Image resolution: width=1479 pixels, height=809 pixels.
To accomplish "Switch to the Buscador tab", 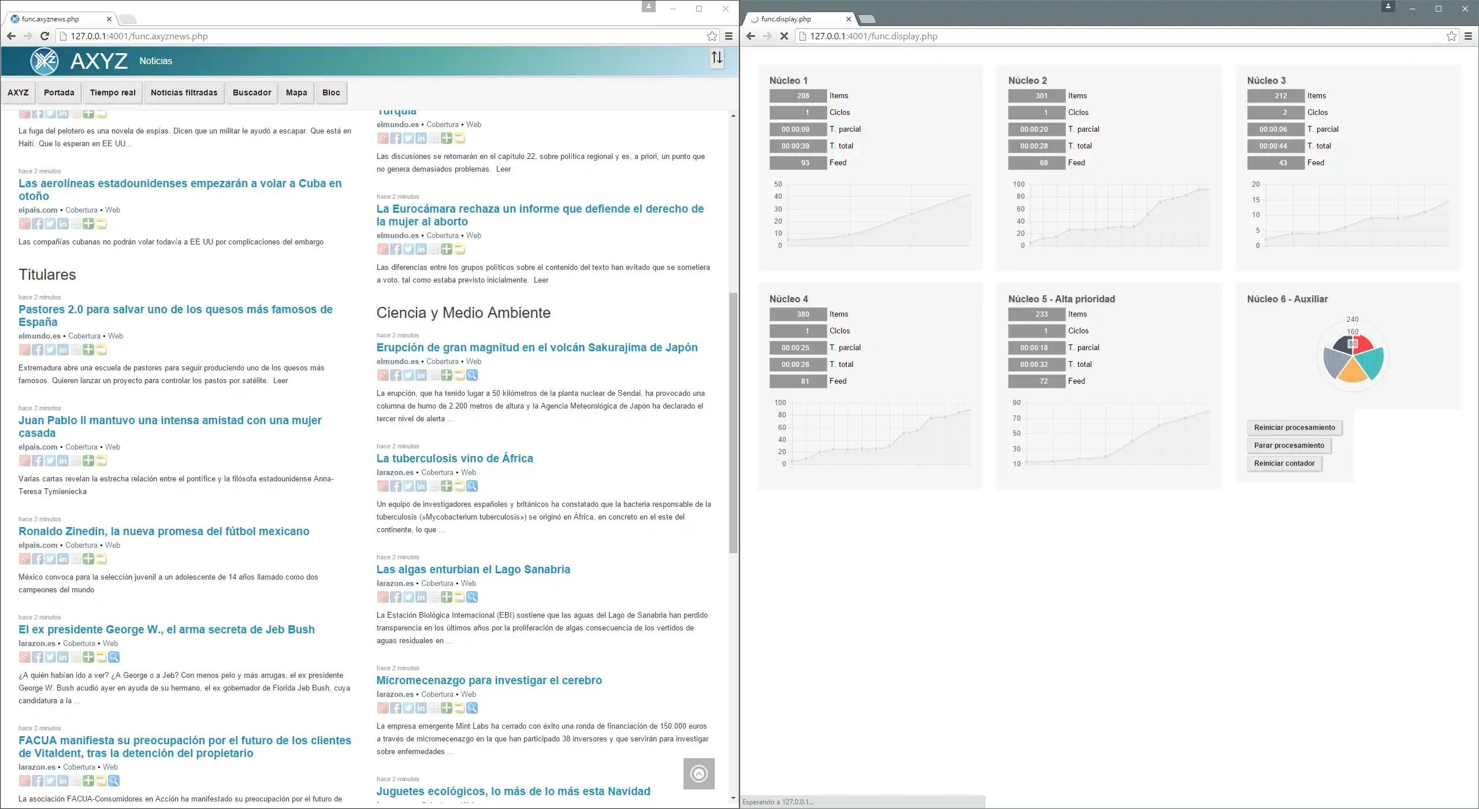I will pyautogui.click(x=252, y=92).
